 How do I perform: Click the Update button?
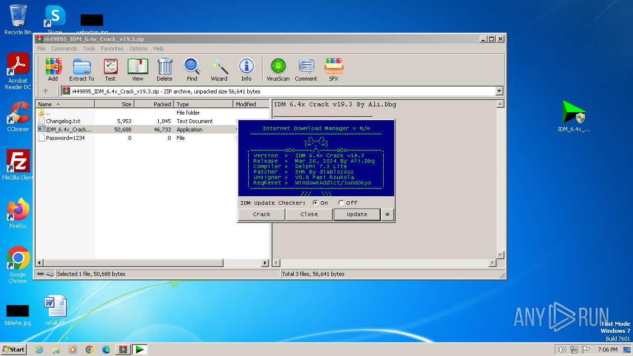(x=357, y=214)
